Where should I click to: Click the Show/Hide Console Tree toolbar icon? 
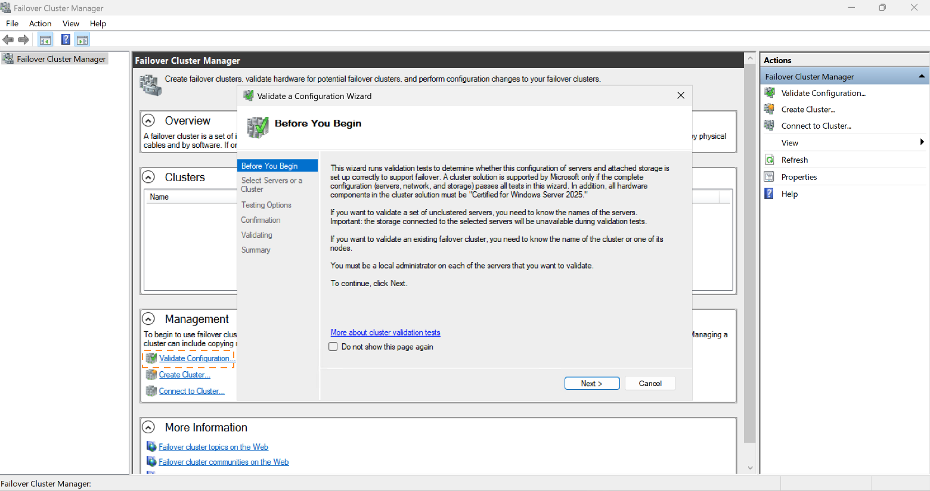[x=45, y=40]
